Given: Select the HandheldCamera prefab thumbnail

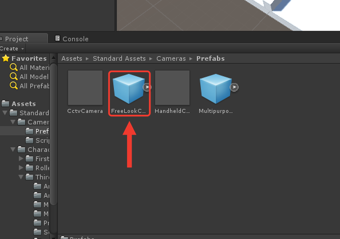Looking at the screenshot, I should (x=172, y=88).
